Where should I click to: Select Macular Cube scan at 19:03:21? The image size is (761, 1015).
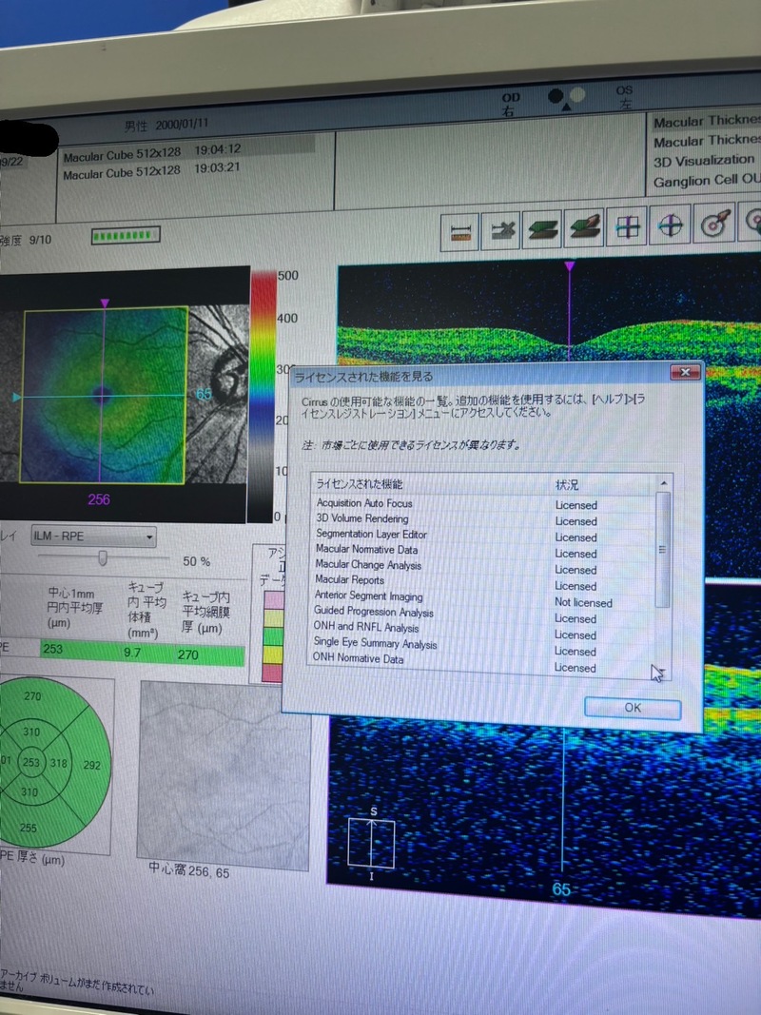[x=152, y=171]
